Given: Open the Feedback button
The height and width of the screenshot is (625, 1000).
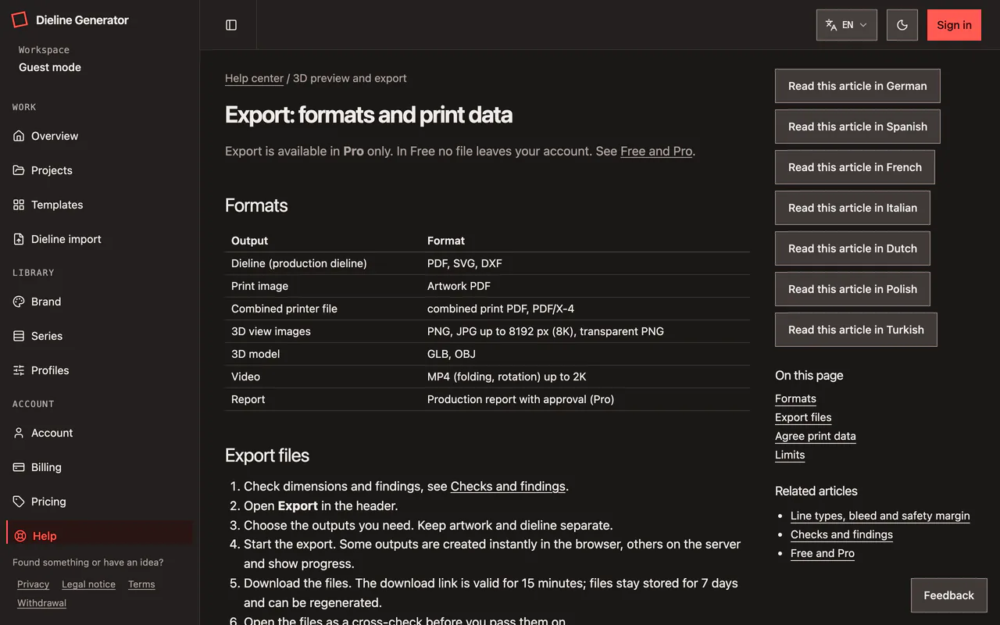Looking at the screenshot, I should [948, 595].
